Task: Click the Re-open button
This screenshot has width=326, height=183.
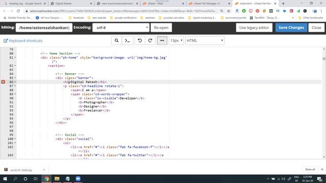Action: pyautogui.click(x=161, y=27)
